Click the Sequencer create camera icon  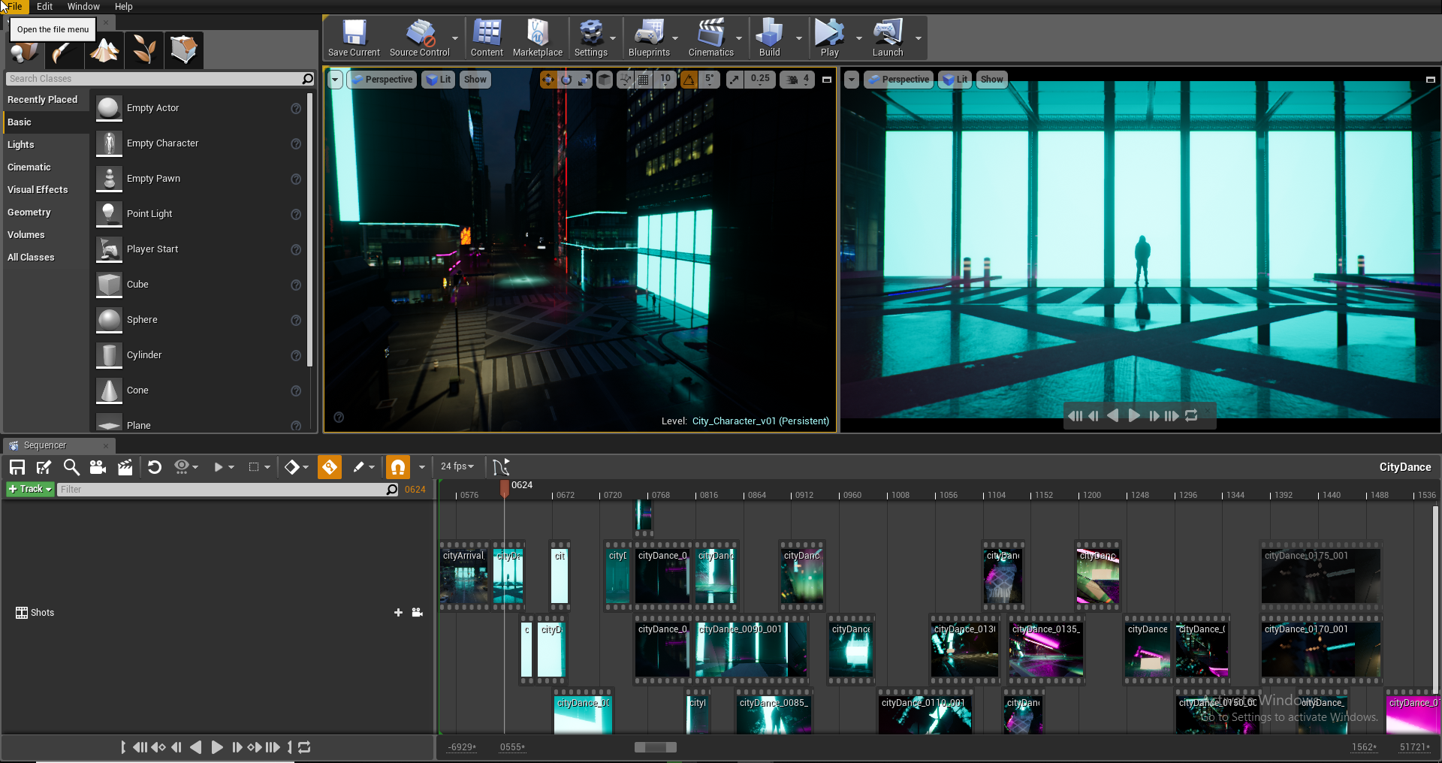(x=98, y=467)
